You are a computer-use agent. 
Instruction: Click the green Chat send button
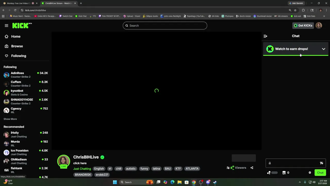coord(320,173)
